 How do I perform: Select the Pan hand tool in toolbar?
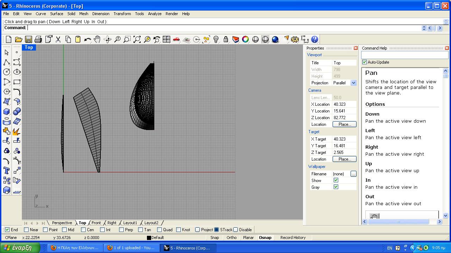point(97,39)
